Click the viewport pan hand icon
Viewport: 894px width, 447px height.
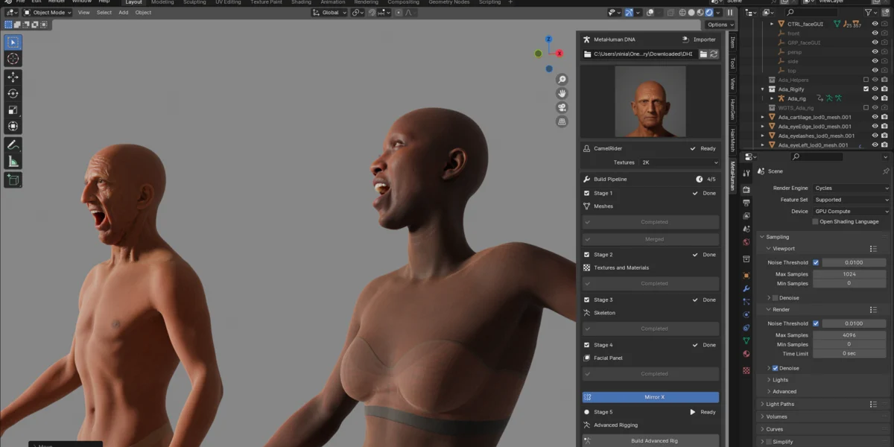coord(562,94)
